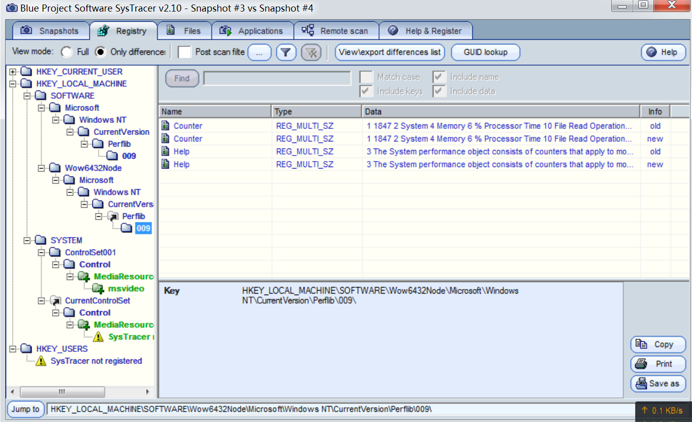Collapse the SOFTWARE tree node
This screenshot has width=692, height=422.
[27, 96]
